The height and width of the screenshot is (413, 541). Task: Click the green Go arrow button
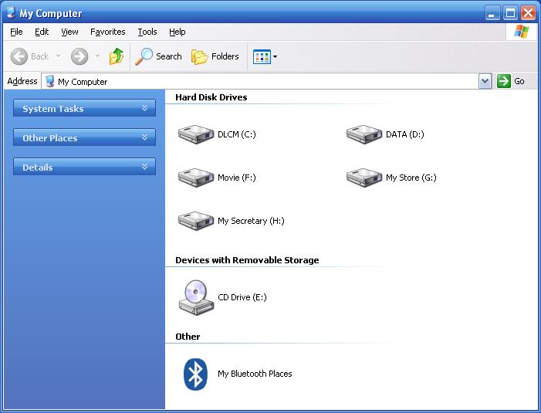[x=503, y=81]
